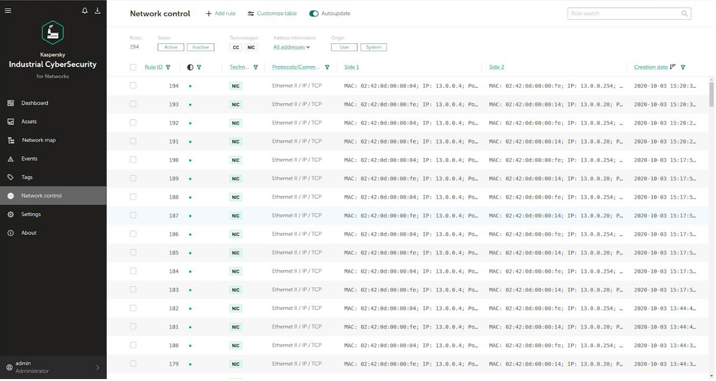
Task: Click inside the Rule search field
Action: 623,14
